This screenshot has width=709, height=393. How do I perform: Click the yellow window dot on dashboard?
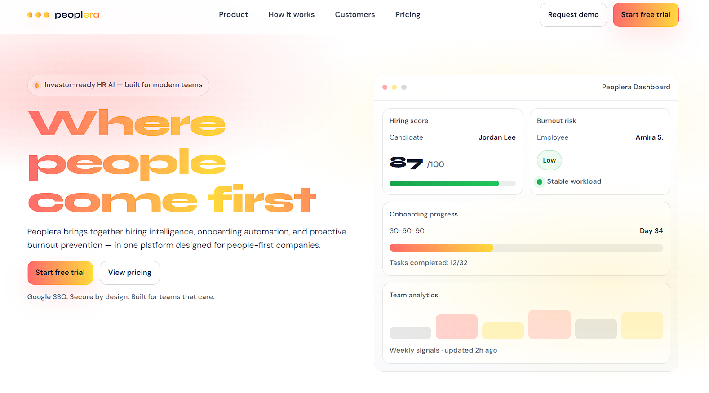click(x=394, y=88)
